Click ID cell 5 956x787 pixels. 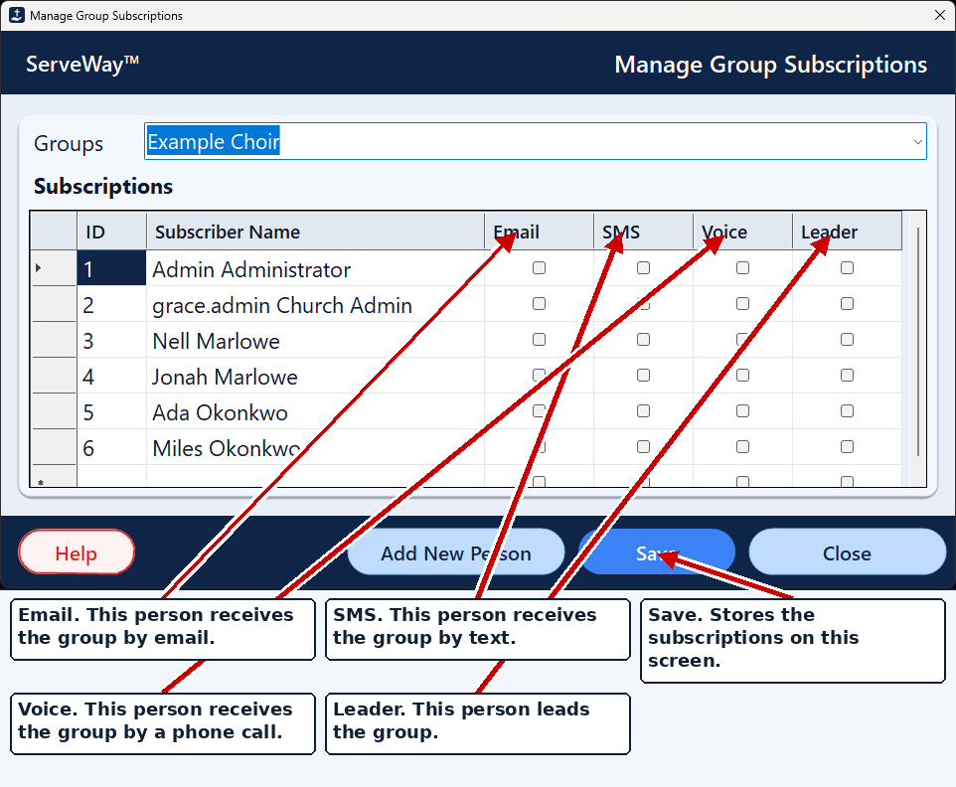111,411
